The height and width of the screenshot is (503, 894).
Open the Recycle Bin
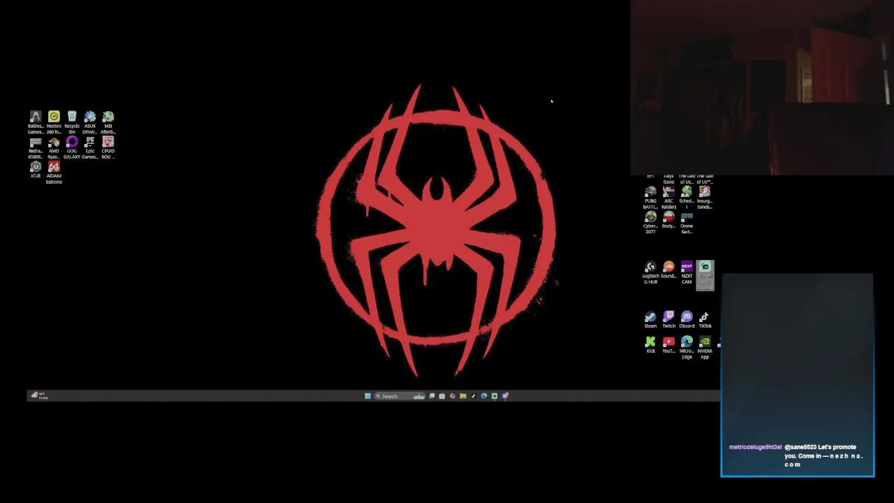(x=72, y=122)
